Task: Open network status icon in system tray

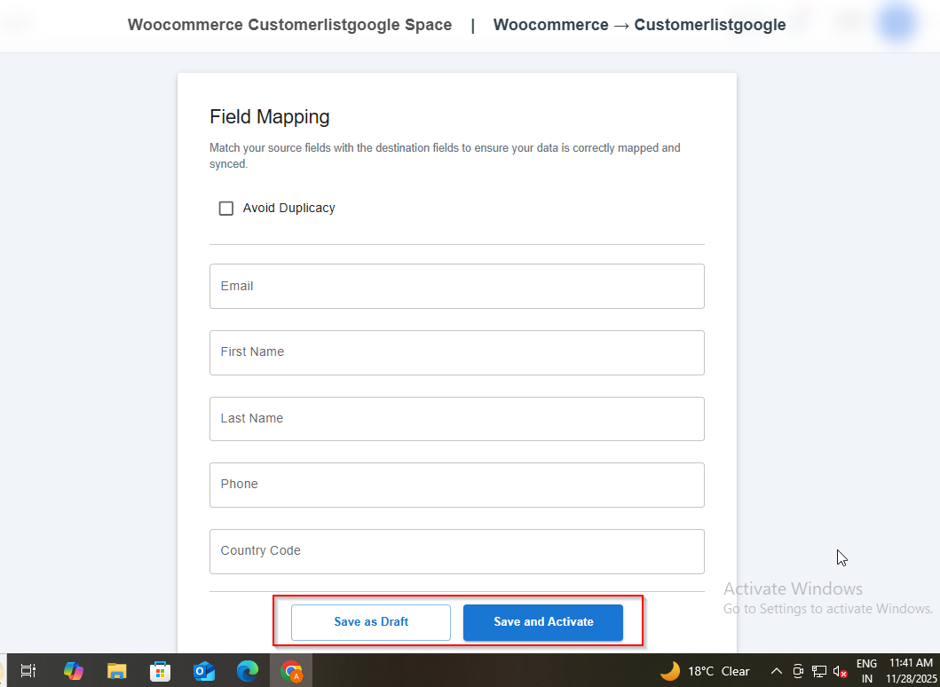Action: [818, 672]
